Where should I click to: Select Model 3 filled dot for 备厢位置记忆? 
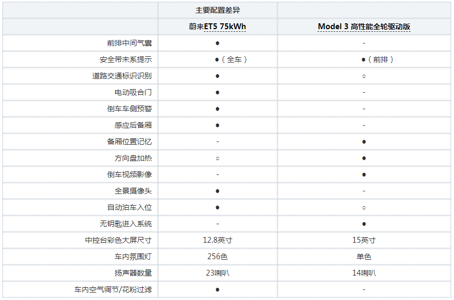pyautogui.click(x=364, y=142)
